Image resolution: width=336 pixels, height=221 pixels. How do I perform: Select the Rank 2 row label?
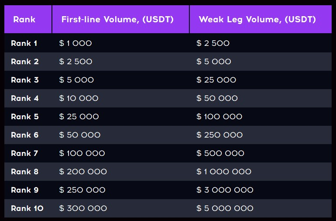point(25,62)
